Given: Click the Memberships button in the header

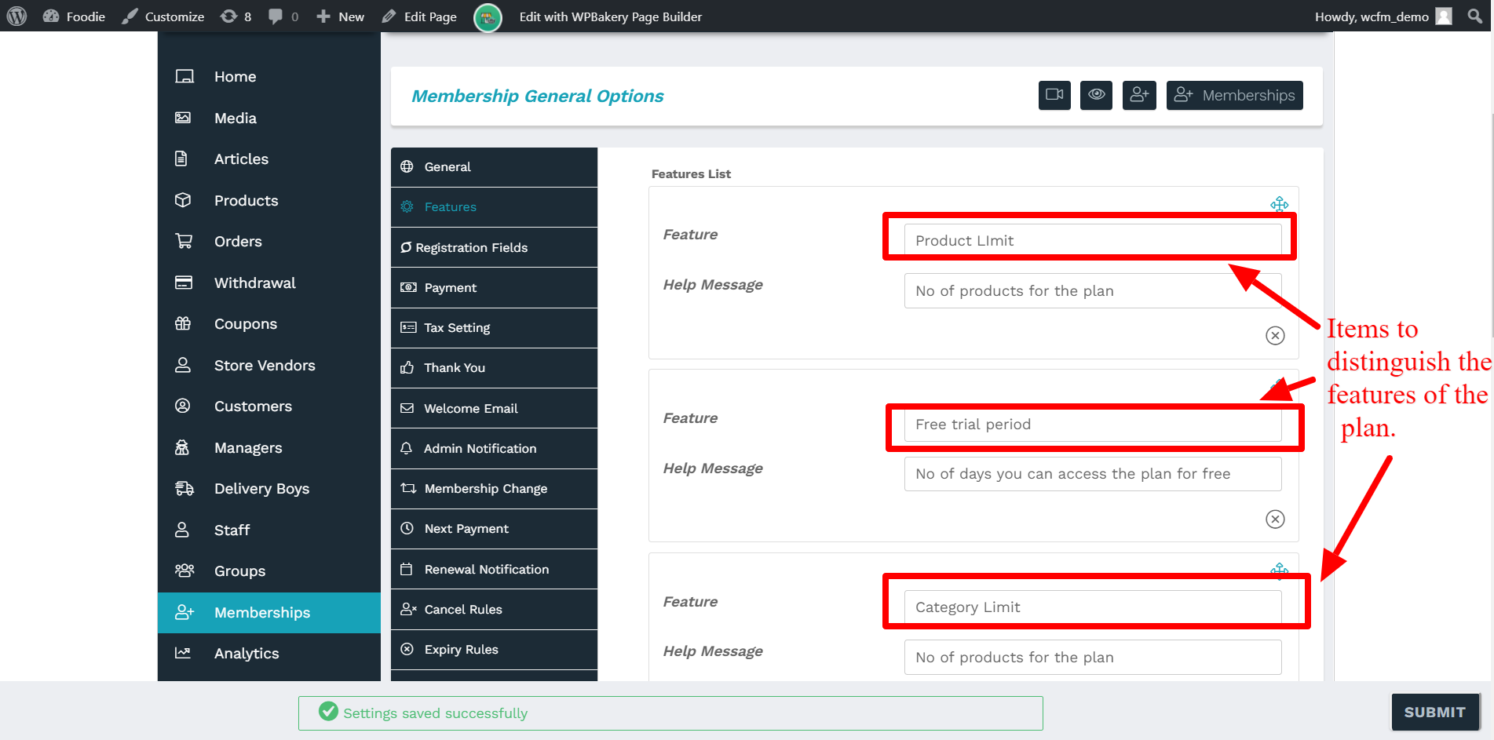Looking at the screenshot, I should coord(1234,95).
